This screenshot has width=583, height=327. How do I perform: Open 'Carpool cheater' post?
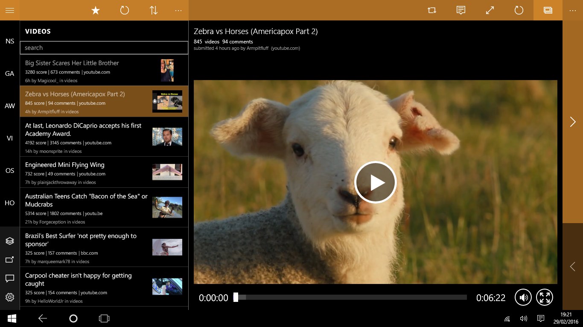click(104, 287)
